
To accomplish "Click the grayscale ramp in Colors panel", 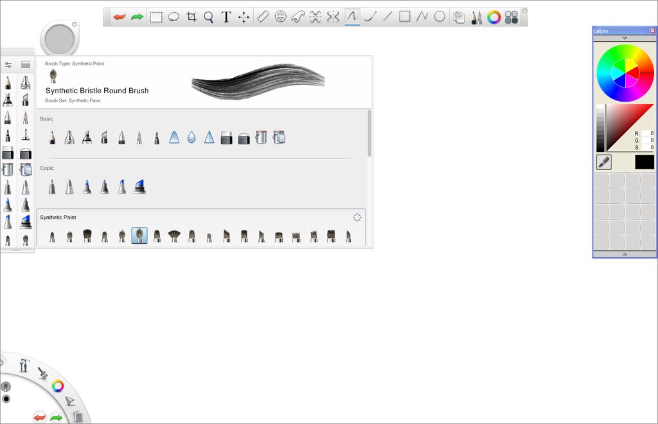I will pyautogui.click(x=601, y=128).
